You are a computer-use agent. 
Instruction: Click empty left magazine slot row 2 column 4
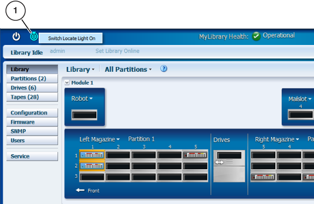[x=169, y=166]
